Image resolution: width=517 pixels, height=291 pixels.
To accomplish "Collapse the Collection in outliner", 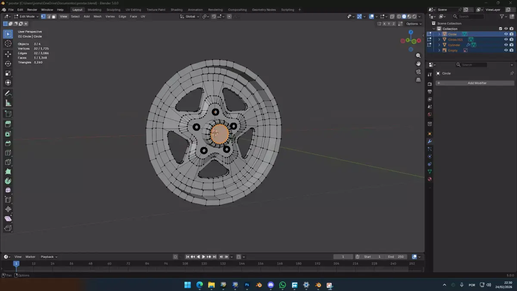I will click(x=434, y=29).
